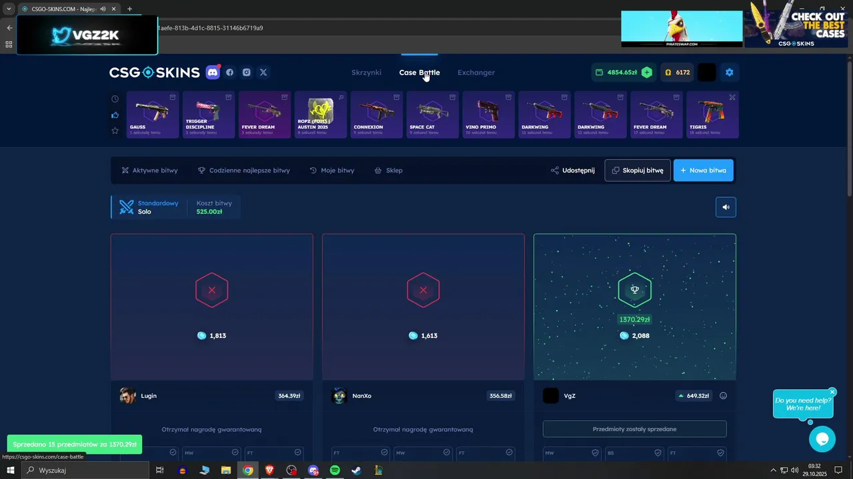The height and width of the screenshot is (479, 853).
Task: Open the X (Twitter) link icon
Action: 263,73
